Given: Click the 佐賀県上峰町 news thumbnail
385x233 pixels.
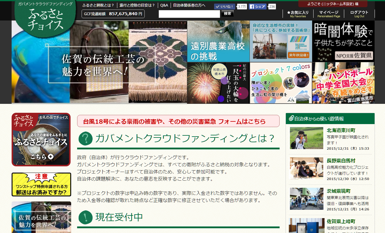Looking at the screenshot, I should point(306,226).
